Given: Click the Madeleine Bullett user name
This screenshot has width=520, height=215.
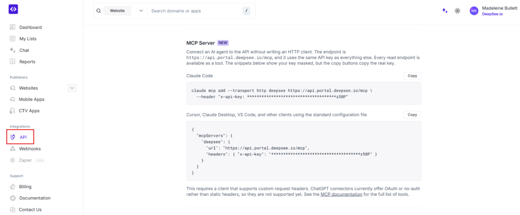Looking at the screenshot, I should 499,8.
